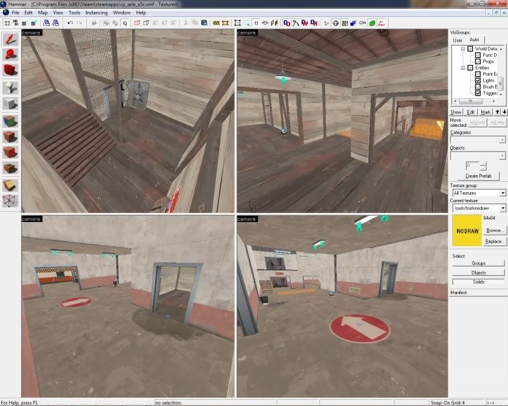The image size is (508, 406).
Task: Click the VisGroups list scroll-down arrow
Action: pyautogui.click(x=501, y=94)
